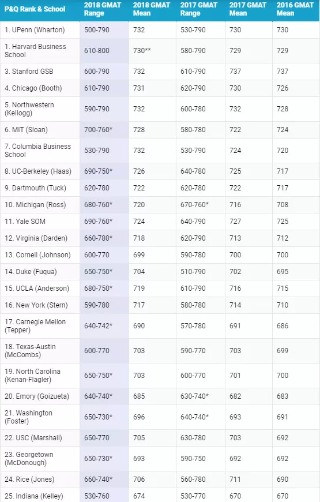Select Stanford GSB in the school column
The image size is (320, 502).
tap(29, 72)
